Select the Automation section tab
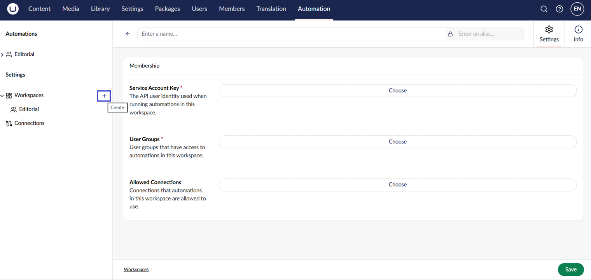The width and height of the screenshot is (591, 280). pyautogui.click(x=314, y=9)
